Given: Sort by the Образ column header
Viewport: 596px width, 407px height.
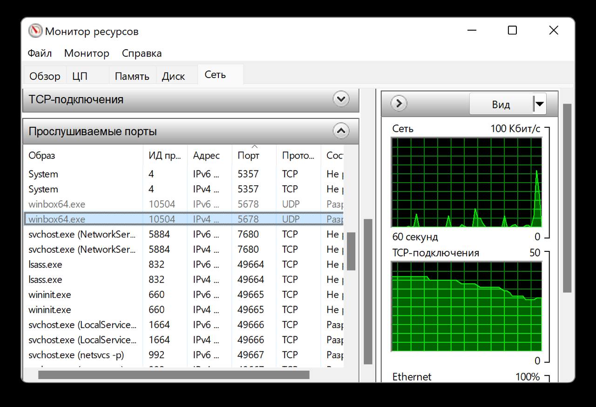Looking at the screenshot, I should click(83, 156).
